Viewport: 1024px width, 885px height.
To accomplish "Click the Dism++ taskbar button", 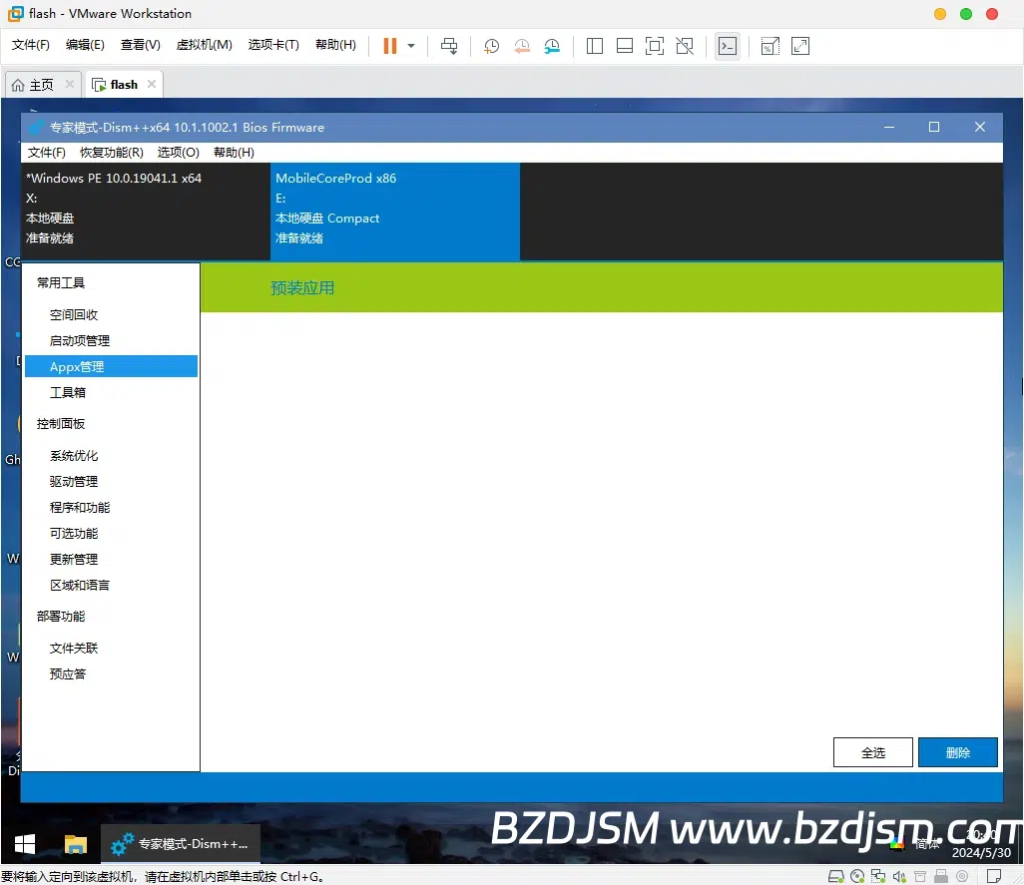I will click(x=181, y=844).
